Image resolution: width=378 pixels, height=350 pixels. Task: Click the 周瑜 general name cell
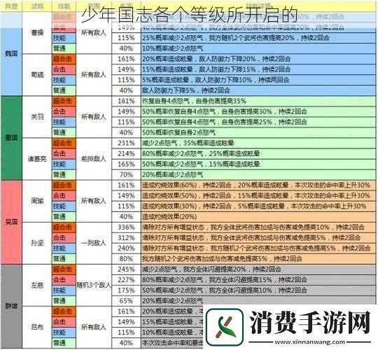[37, 201]
